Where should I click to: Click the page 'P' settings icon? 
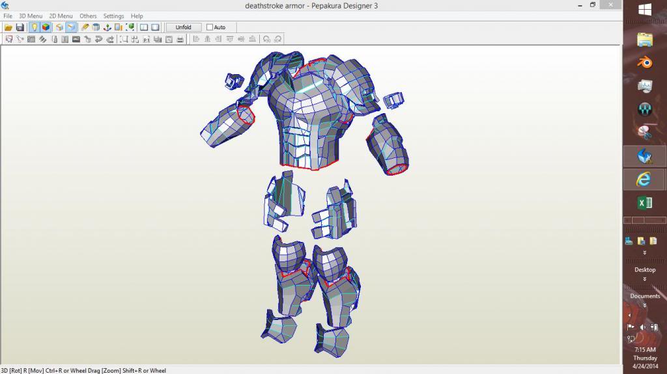[x=147, y=39]
